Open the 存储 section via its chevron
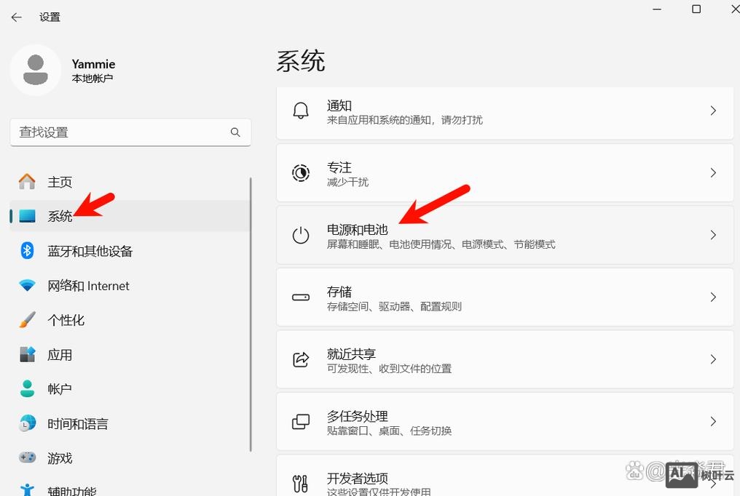Screen dimensions: 740x496 [x=713, y=297]
